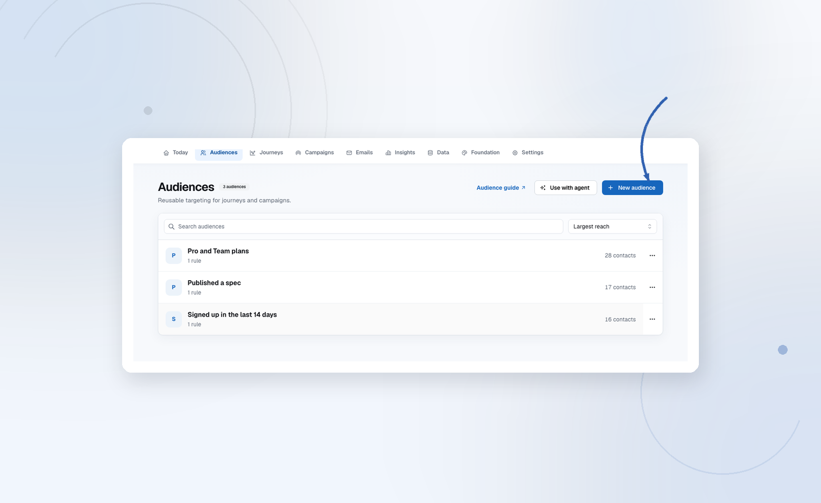Image resolution: width=821 pixels, height=503 pixels.
Task: Click the Audiences people icon
Action: (203, 153)
